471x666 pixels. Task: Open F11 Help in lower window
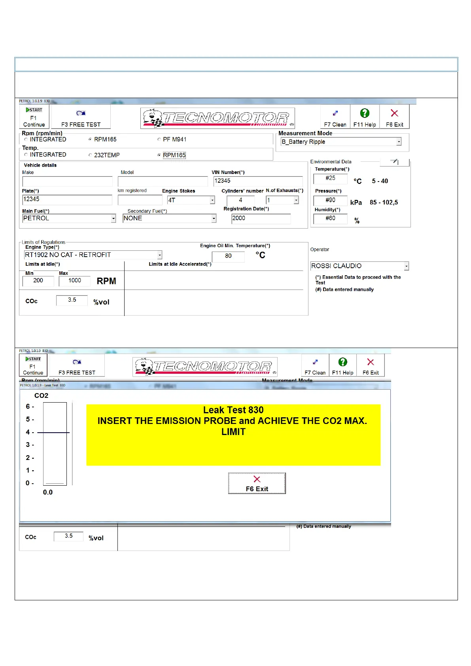tap(343, 365)
